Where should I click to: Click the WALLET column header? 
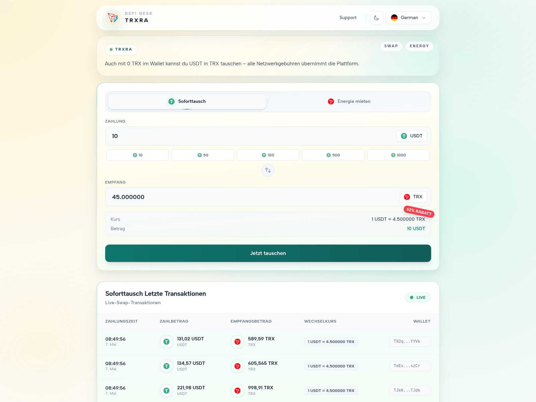[x=422, y=321]
